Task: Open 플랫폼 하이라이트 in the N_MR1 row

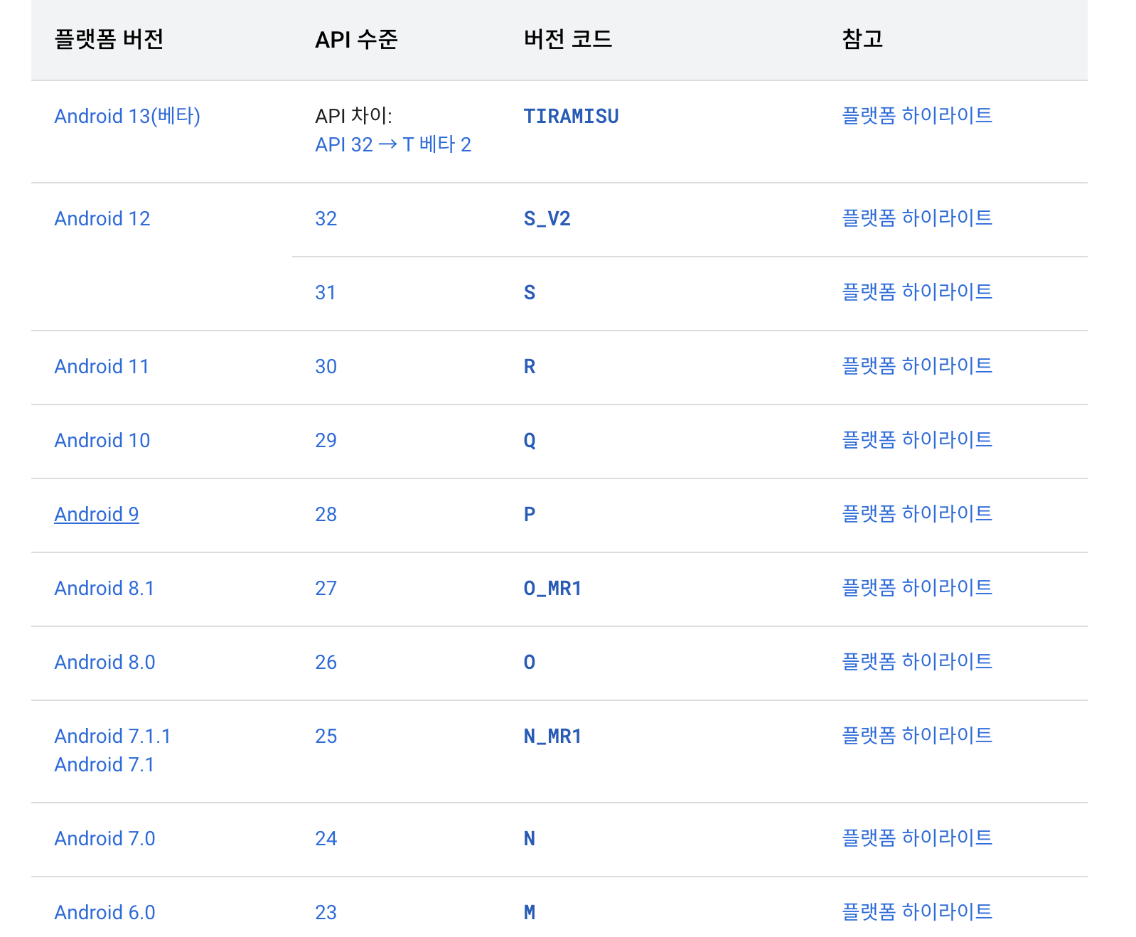Action: coord(917,735)
